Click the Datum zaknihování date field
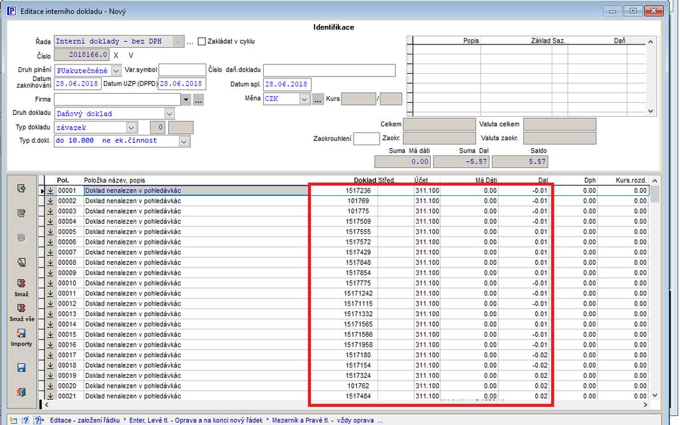The height and width of the screenshot is (425, 680). tap(78, 84)
